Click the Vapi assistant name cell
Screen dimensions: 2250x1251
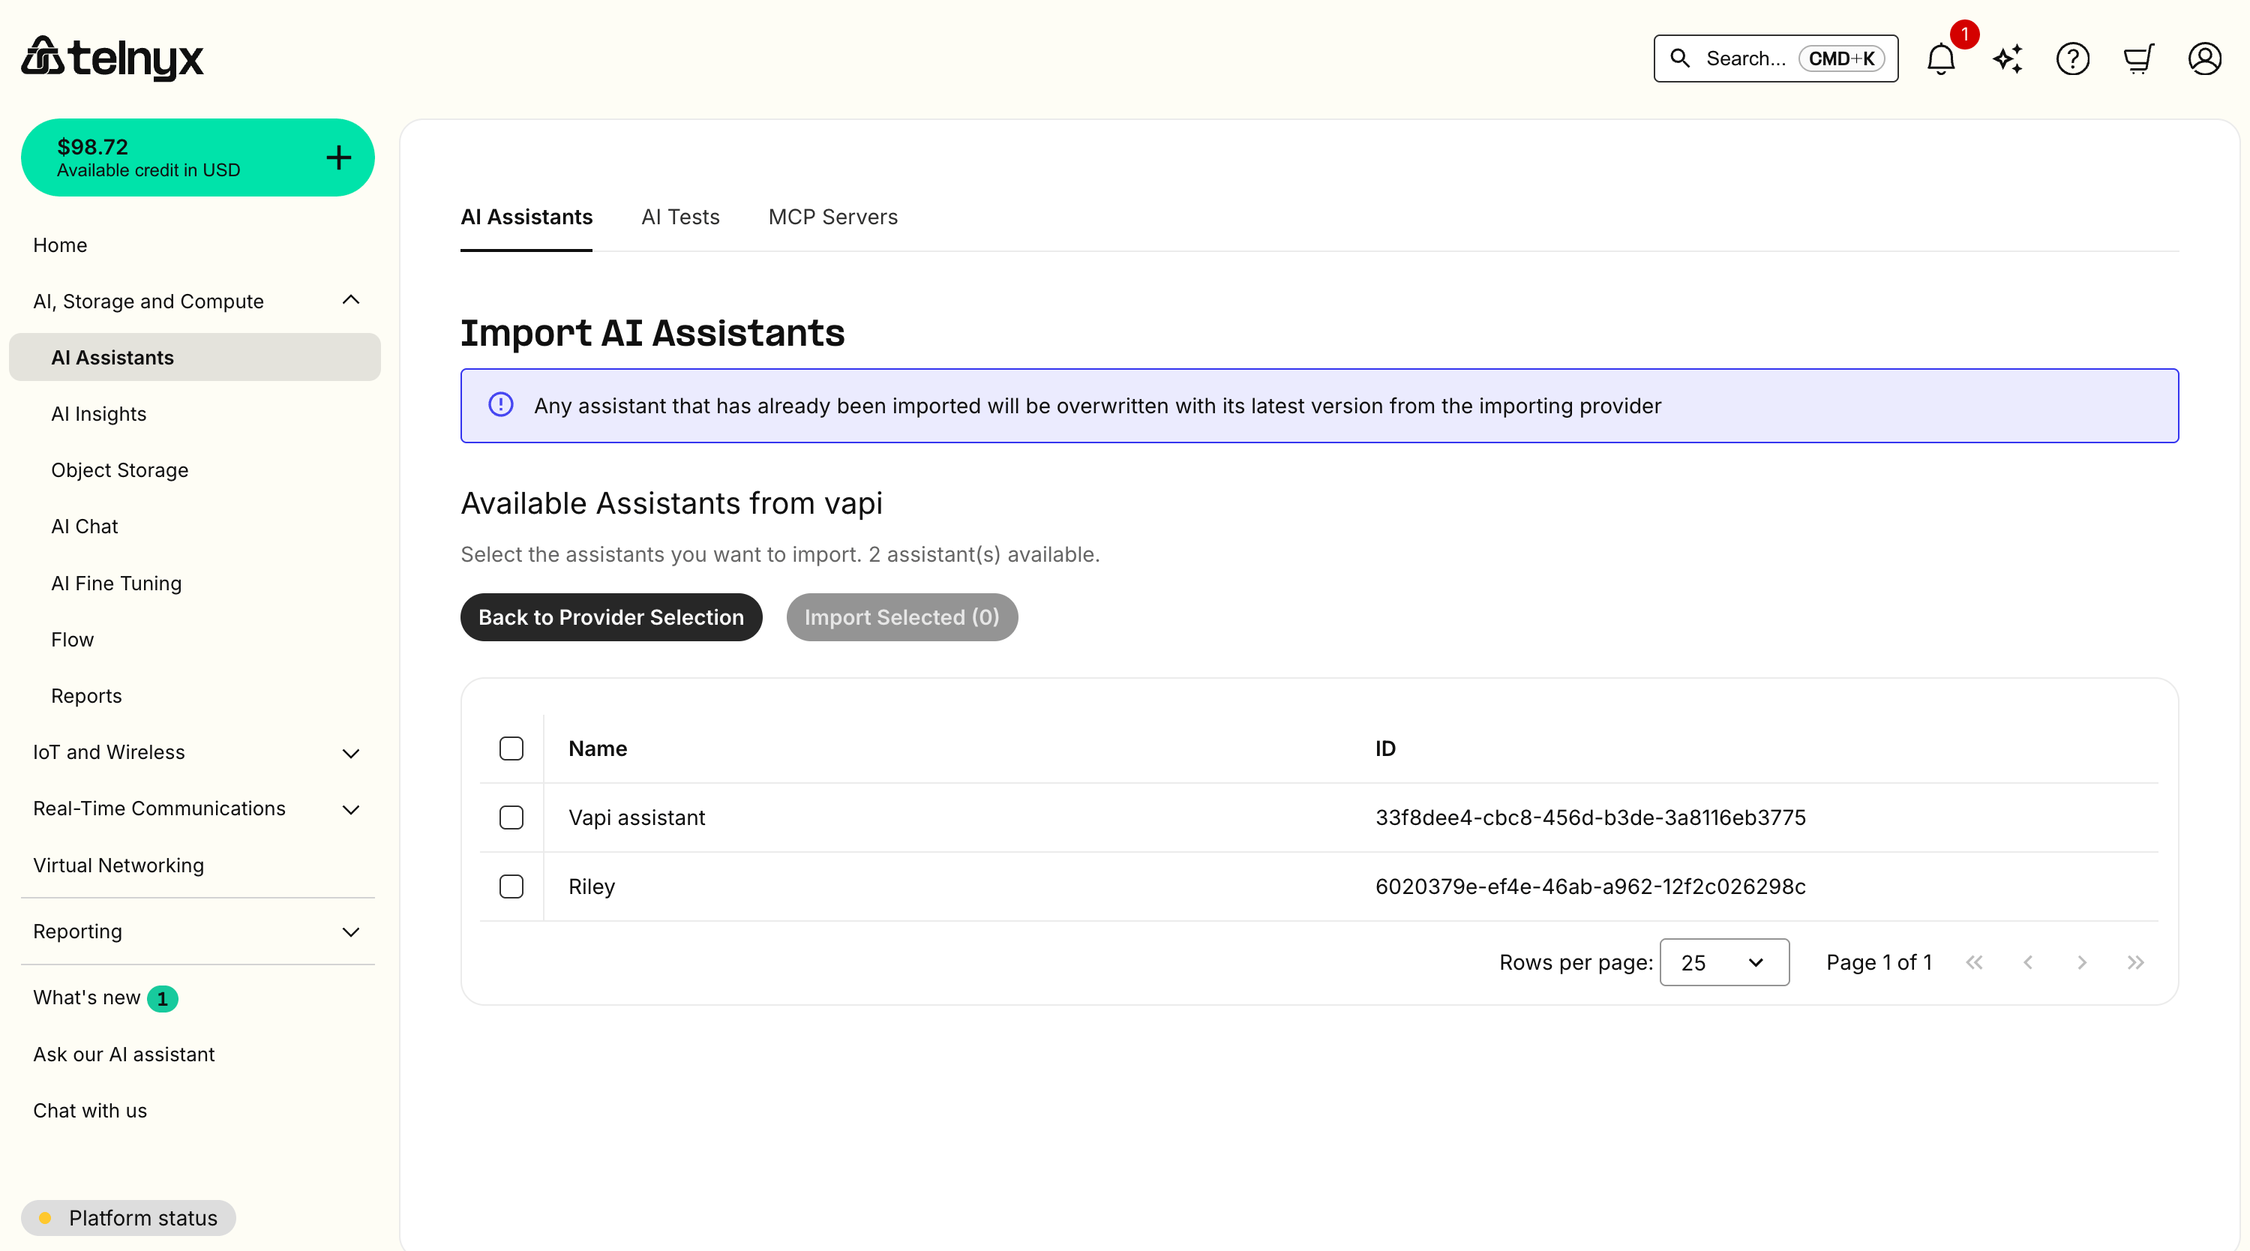pos(637,817)
